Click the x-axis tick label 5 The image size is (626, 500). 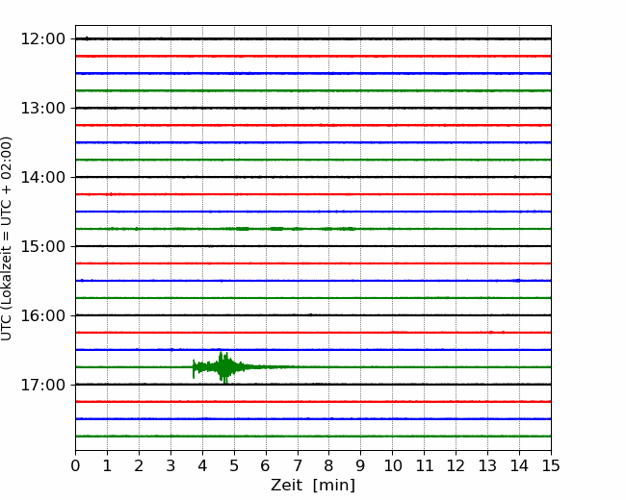pos(234,465)
